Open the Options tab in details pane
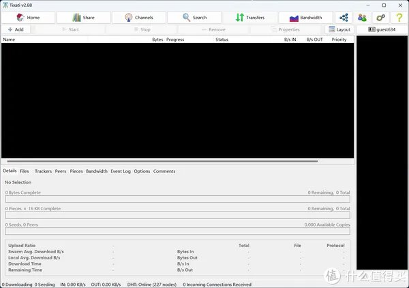 (x=142, y=171)
